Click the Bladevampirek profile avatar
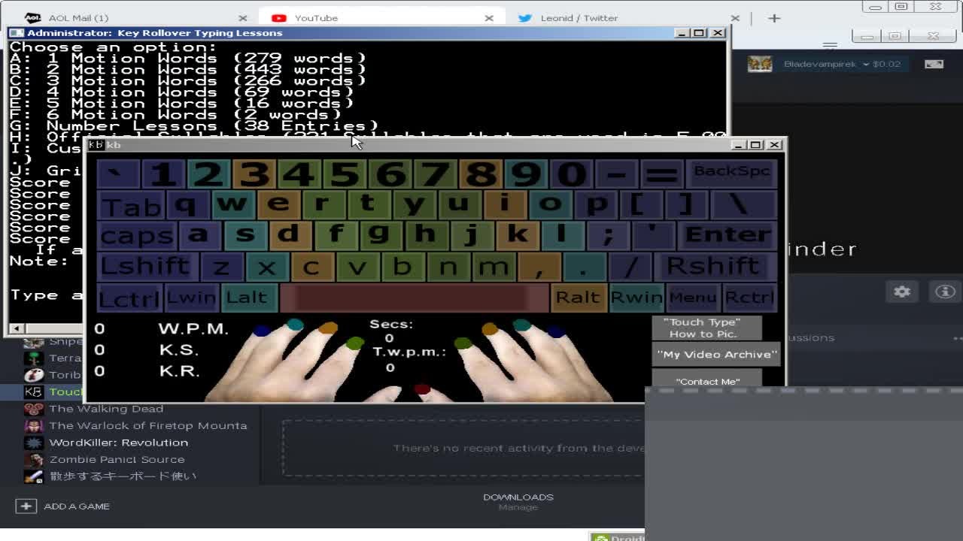 [760, 64]
